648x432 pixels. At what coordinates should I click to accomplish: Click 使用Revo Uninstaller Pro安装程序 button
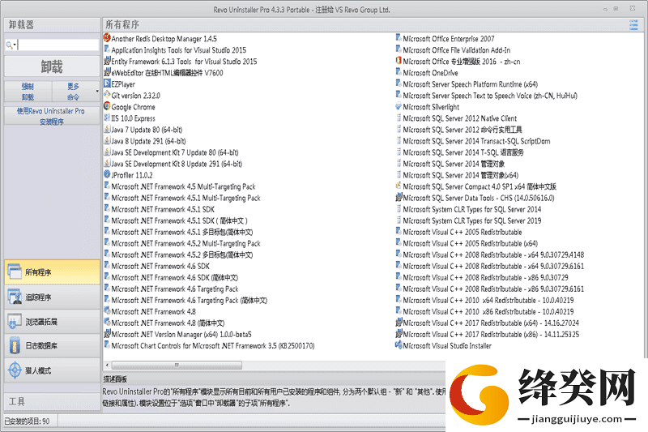tap(52, 116)
